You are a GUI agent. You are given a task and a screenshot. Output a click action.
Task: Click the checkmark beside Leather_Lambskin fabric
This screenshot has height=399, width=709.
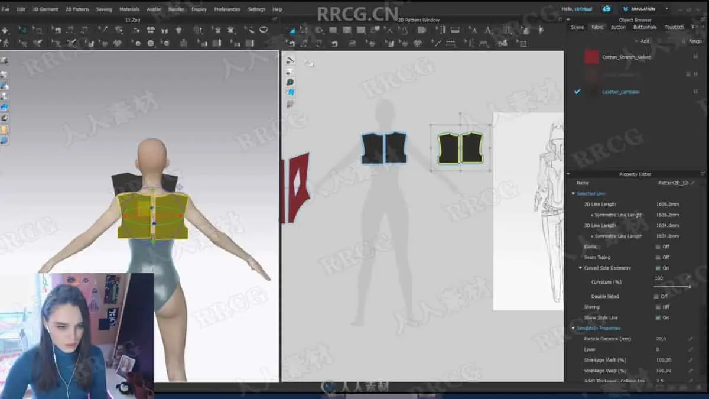(x=577, y=92)
